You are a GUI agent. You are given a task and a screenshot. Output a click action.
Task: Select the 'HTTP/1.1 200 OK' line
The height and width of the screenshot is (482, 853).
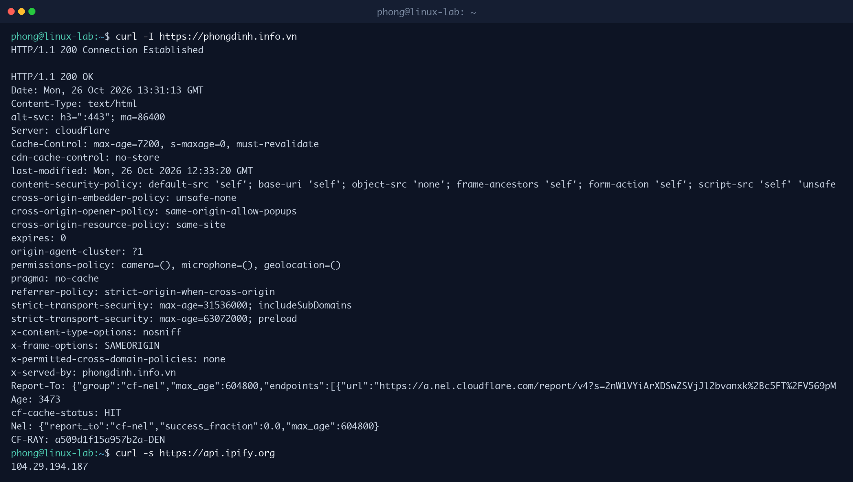click(52, 77)
